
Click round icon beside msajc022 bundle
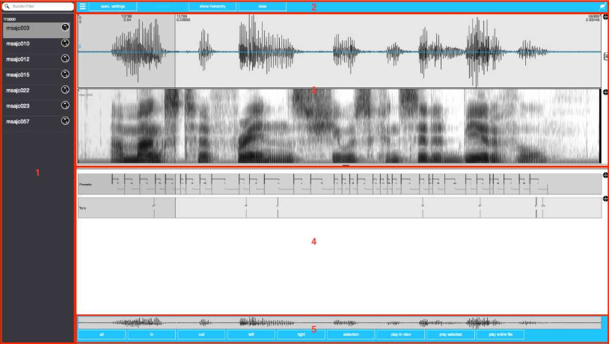[x=65, y=90]
